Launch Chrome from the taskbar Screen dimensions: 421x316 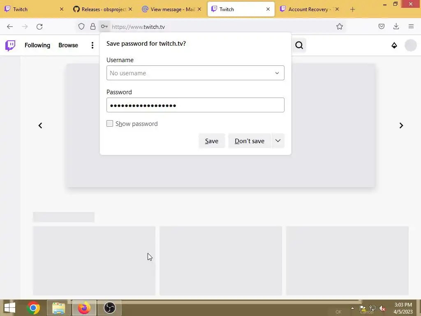point(33,308)
